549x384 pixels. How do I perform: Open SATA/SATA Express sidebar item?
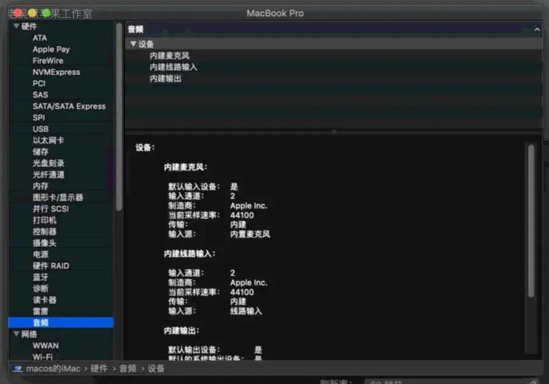(x=69, y=106)
